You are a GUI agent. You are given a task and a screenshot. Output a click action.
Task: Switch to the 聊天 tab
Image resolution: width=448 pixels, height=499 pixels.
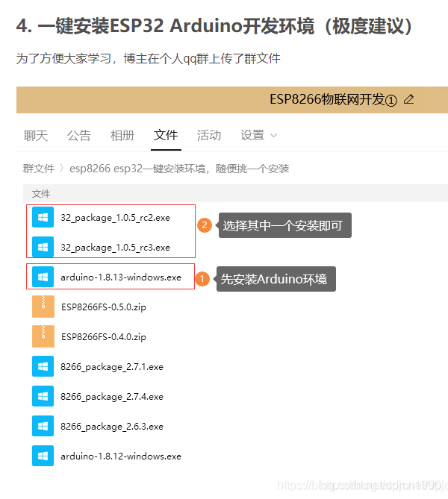tap(36, 136)
